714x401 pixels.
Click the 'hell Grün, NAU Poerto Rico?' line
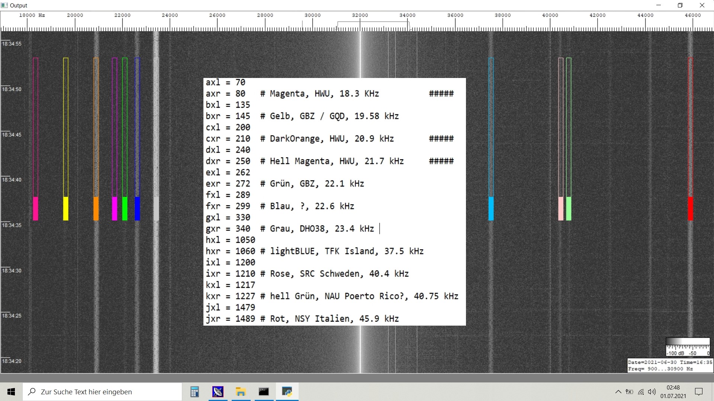364,296
